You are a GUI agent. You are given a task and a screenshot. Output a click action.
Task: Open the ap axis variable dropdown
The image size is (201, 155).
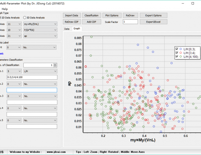[x=40, y=36]
